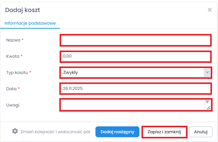
Task: Focus the Nazwa input field
Action: (135, 40)
